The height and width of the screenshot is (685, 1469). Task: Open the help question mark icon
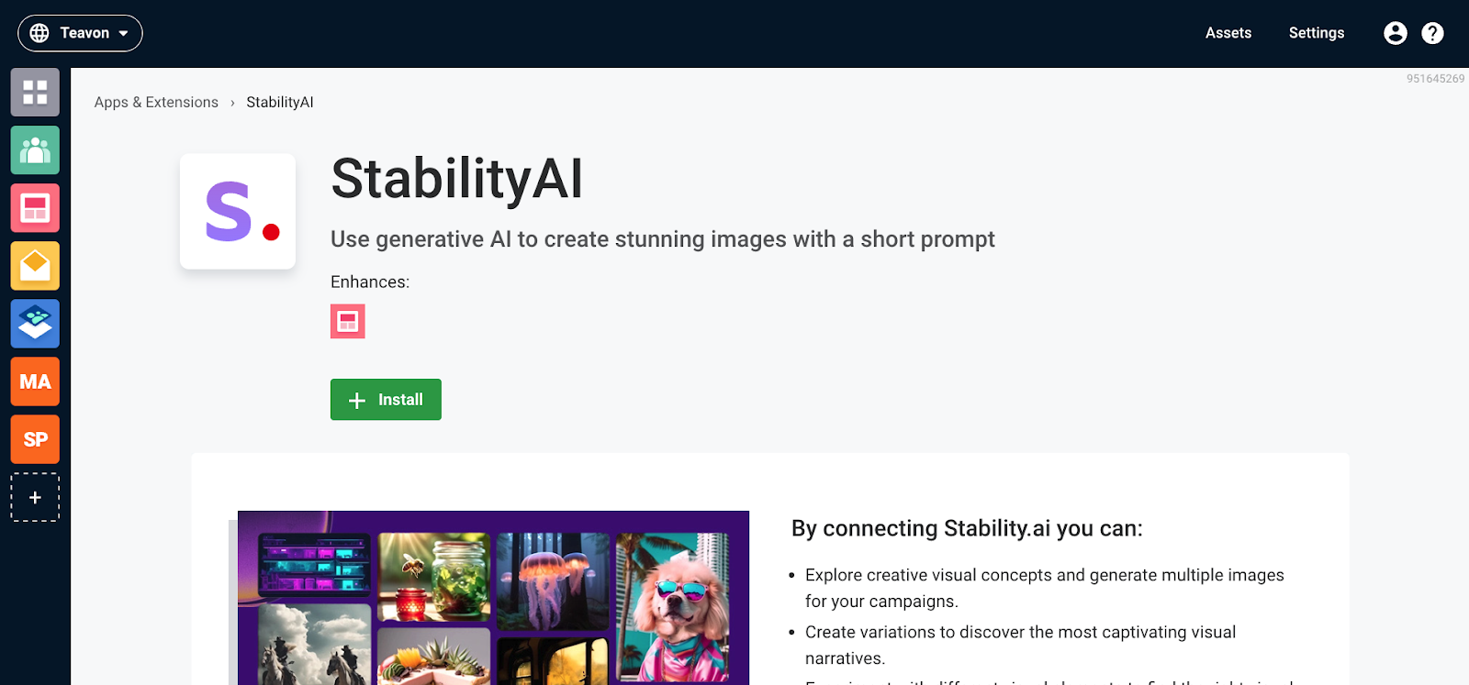(x=1432, y=33)
